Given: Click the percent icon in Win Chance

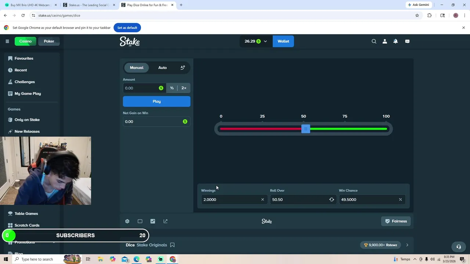Looking at the screenshot, I should point(400,199).
